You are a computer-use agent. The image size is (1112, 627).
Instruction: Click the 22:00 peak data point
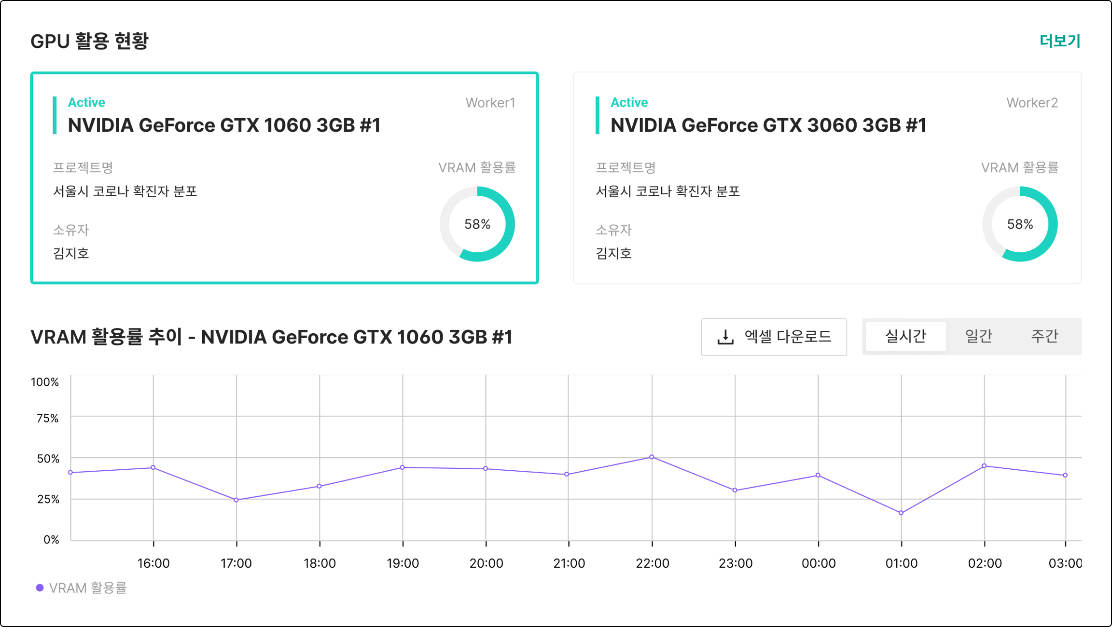coord(652,457)
